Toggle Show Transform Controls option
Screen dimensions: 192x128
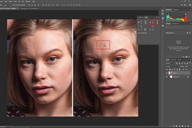[19, 5]
